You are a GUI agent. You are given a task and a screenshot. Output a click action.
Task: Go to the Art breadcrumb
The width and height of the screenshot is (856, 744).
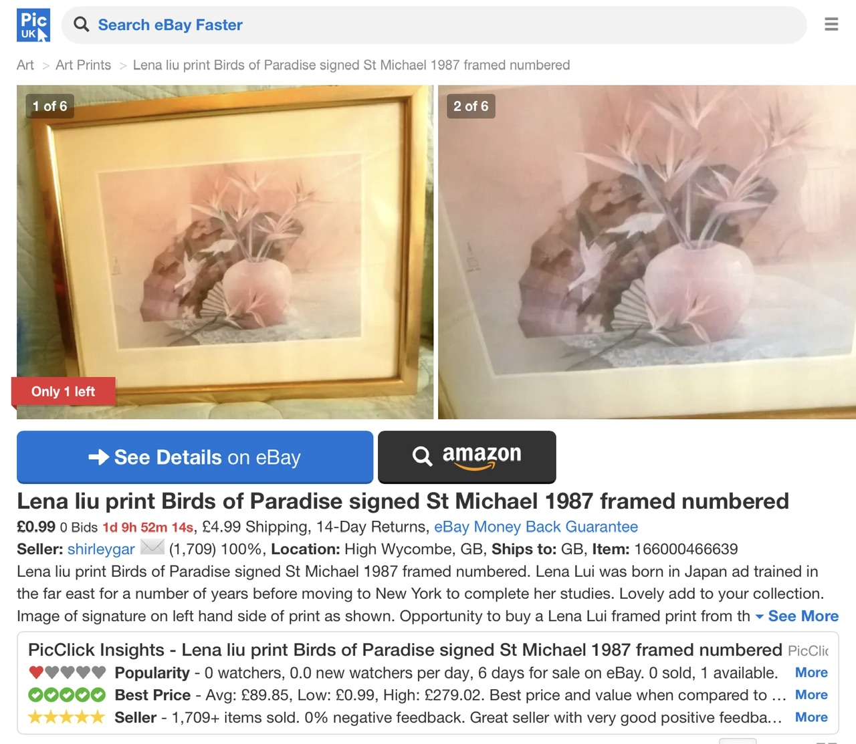(25, 65)
